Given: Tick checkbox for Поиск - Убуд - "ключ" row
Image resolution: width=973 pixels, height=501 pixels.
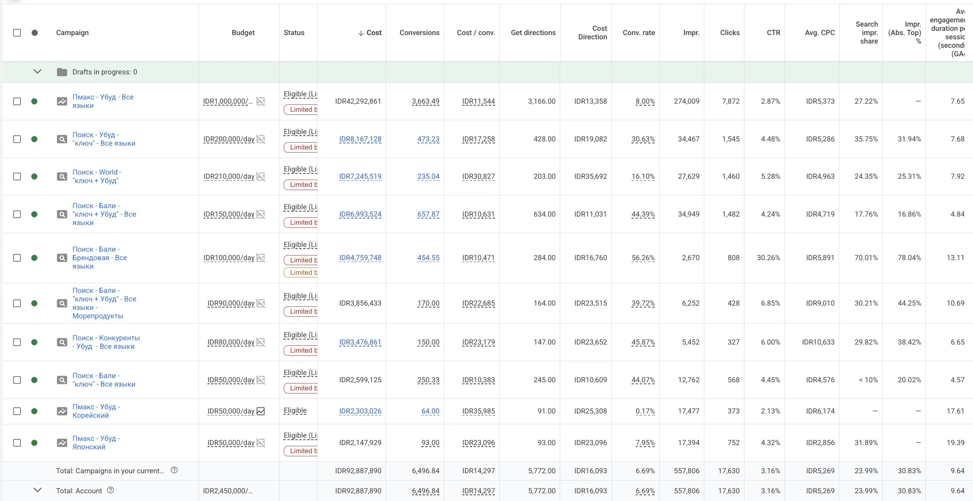Looking at the screenshot, I should (x=17, y=139).
